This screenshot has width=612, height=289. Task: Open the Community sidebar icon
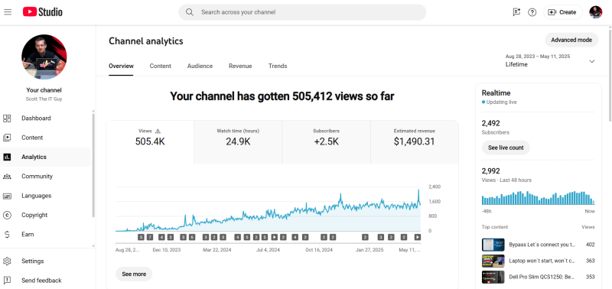coord(7,177)
